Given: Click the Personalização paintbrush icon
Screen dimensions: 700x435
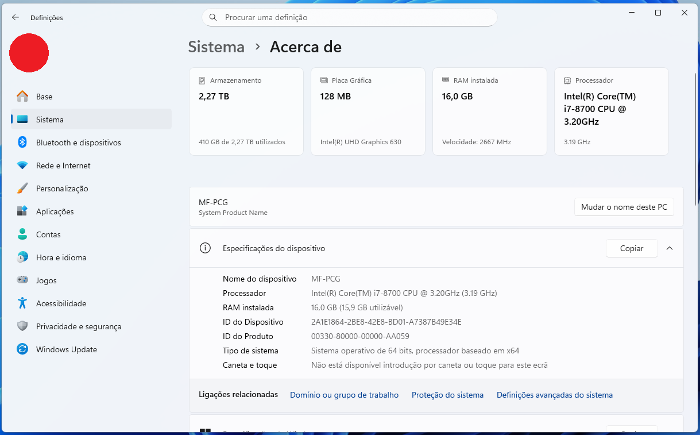Looking at the screenshot, I should pos(22,188).
